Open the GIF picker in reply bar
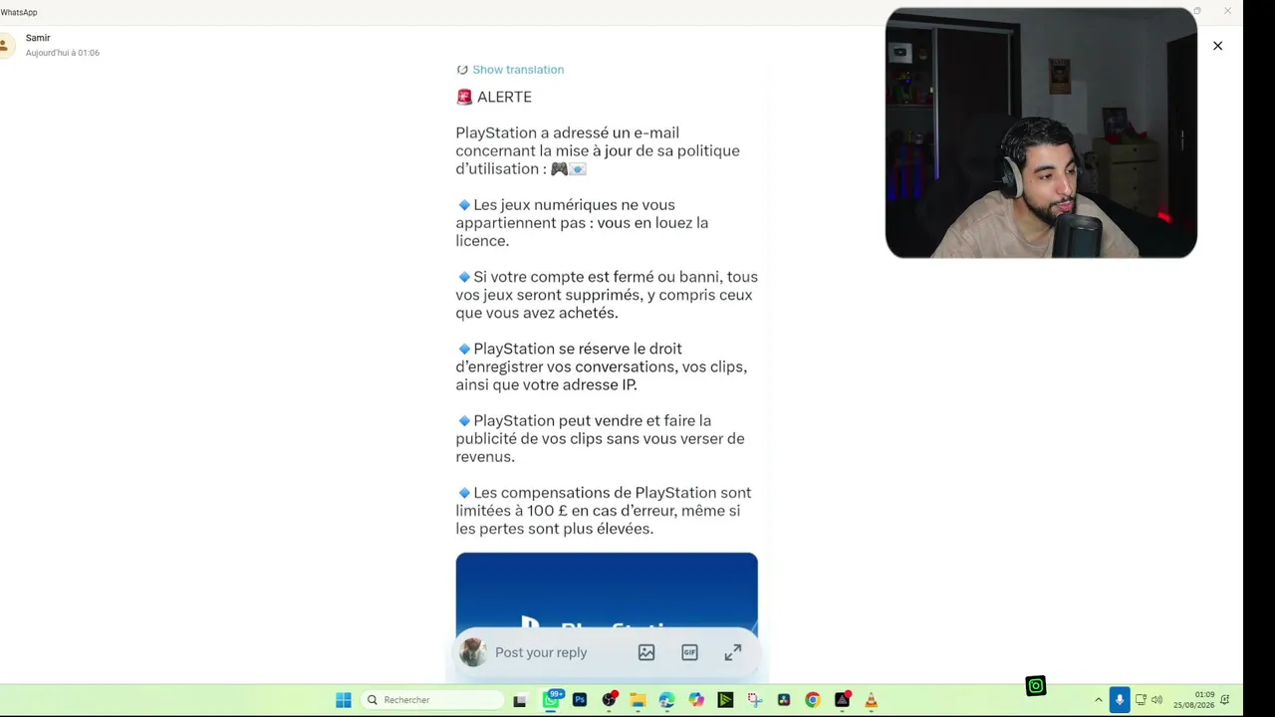This screenshot has height=717, width=1275. (x=689, y=652)
